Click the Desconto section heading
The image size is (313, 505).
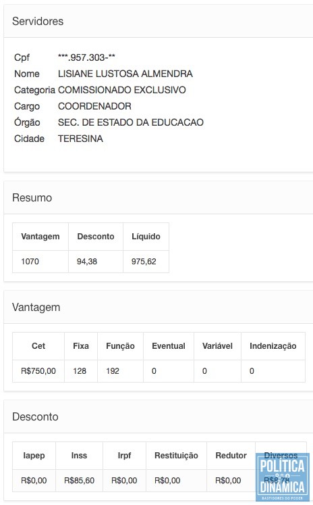pos(35,416)
